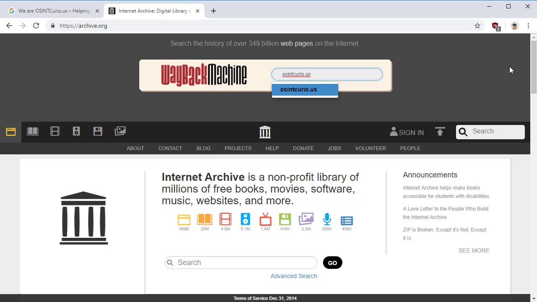
Task: Open Advanced Search link
Action: coord(294,276)
